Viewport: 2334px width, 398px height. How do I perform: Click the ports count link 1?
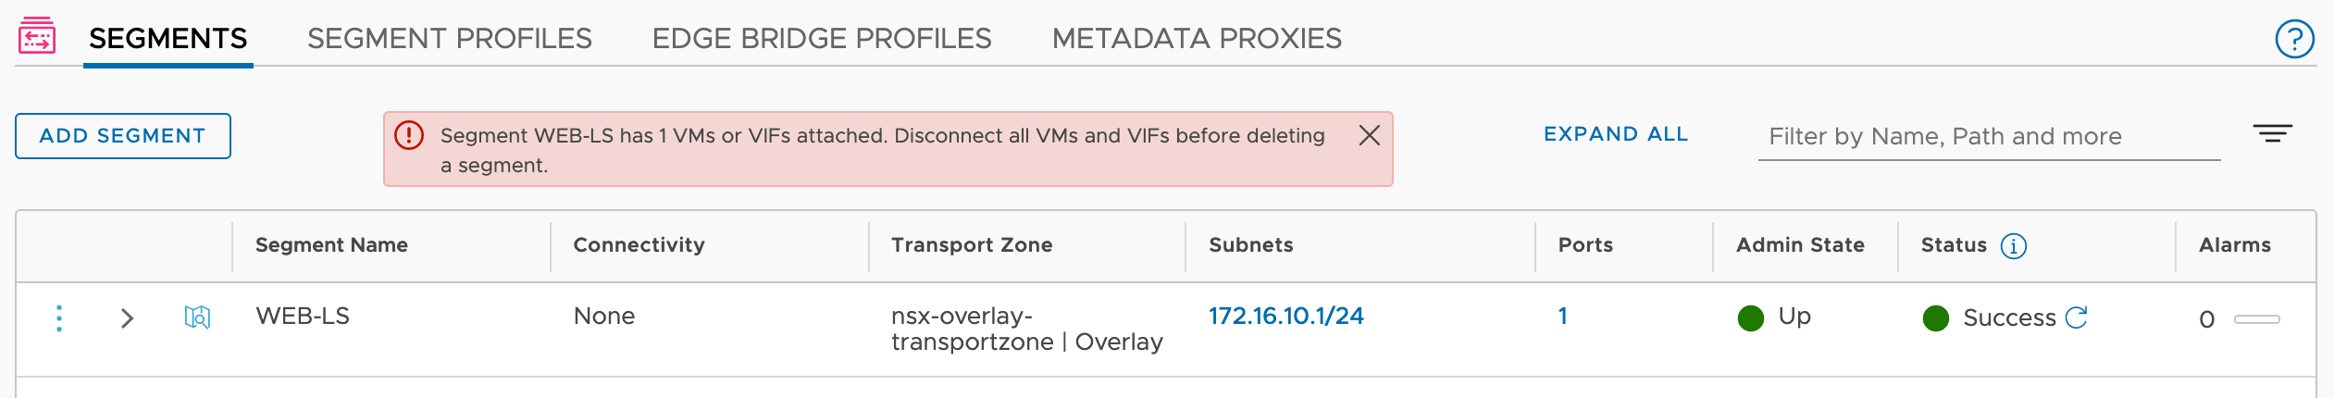[1563, 317]
